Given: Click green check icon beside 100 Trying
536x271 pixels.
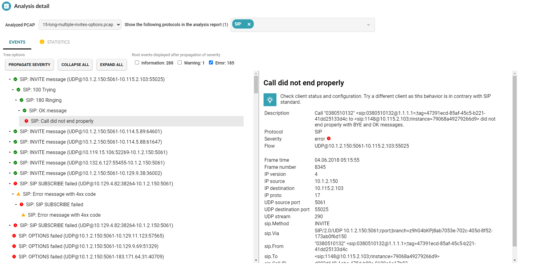Looking at the screenshot, I should [18, 90].
